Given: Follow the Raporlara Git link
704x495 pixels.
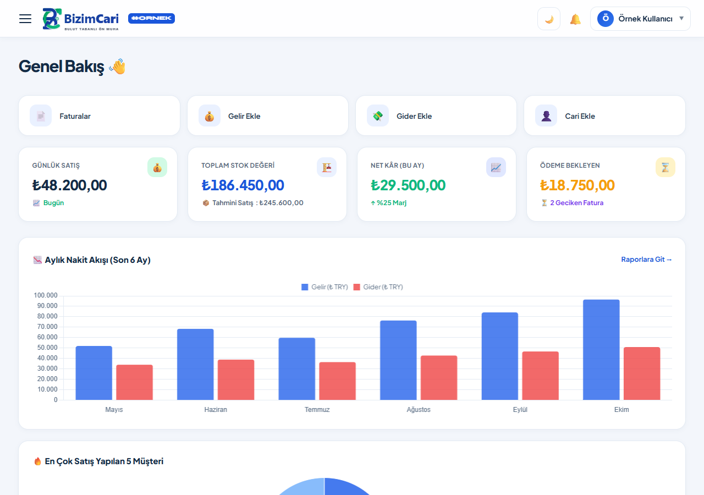Looking at the screenshot, I should point(647,260).
